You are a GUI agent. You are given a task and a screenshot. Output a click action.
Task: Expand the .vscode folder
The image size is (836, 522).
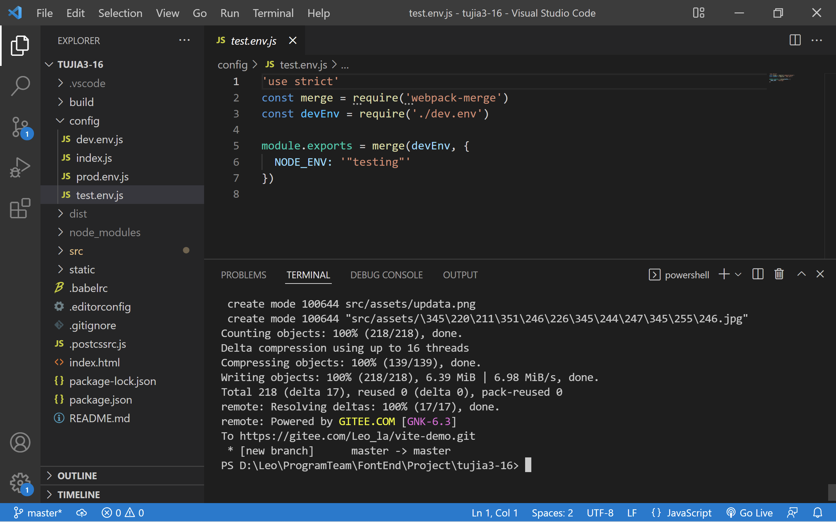tap(122, 83)
